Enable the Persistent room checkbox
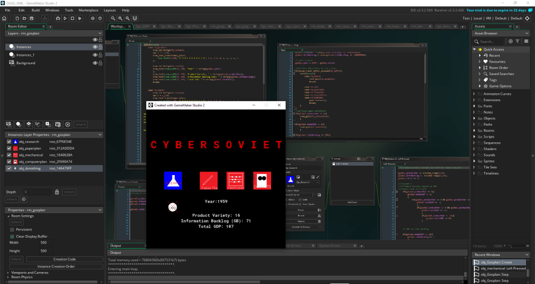535x284 pixels. [12, 229]
